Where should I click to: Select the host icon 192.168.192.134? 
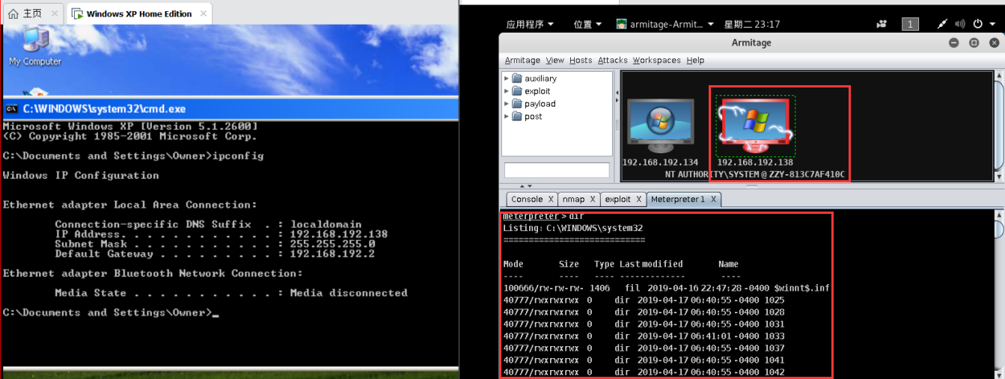[659, 124]
